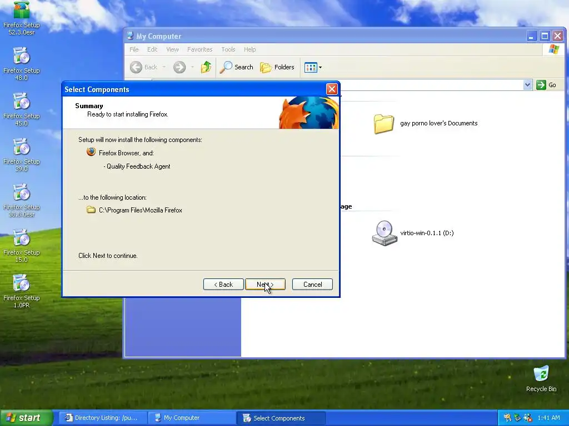Expand the address bar dropdown in My Computer
This screenshot has height=426, width=569.
coord(528,85)
